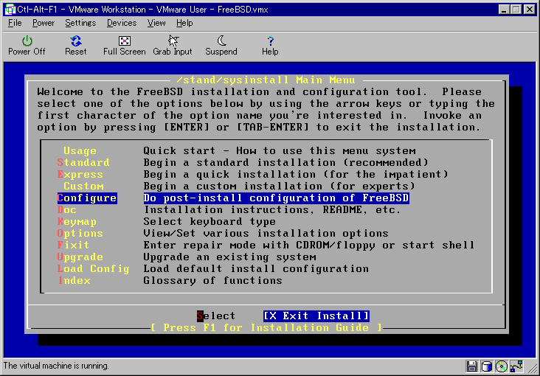Open the Settings menu
Screen dimensions: 540x376
pyautogui.click(x=80, y=23)
